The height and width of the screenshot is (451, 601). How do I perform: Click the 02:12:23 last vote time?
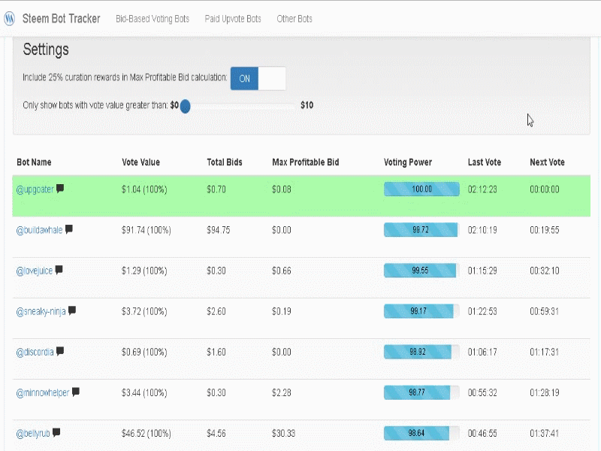(482, 189)
